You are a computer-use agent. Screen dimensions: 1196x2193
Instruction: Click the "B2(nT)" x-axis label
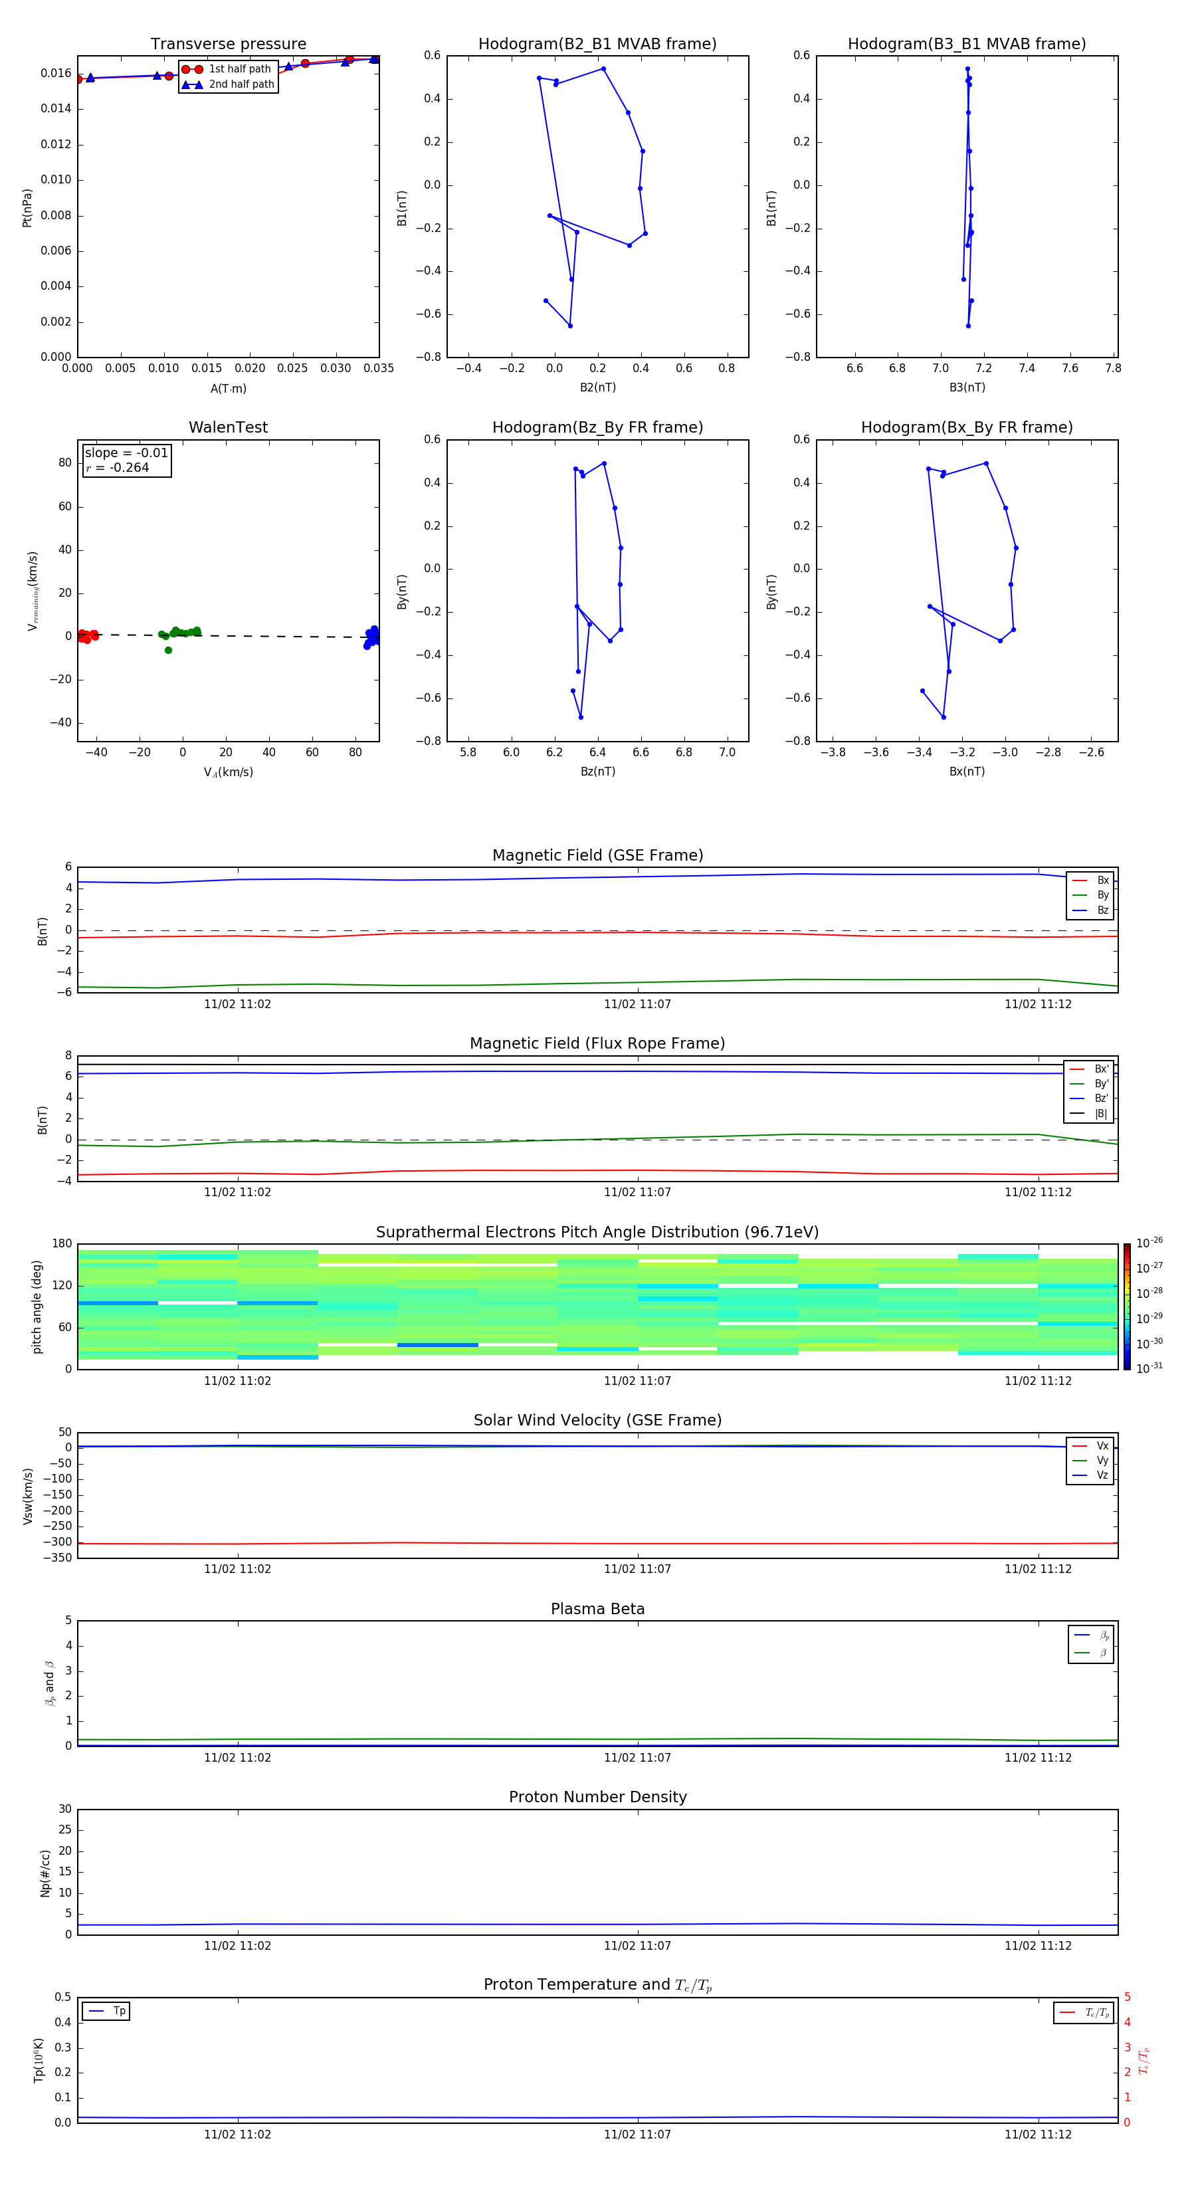597,387
